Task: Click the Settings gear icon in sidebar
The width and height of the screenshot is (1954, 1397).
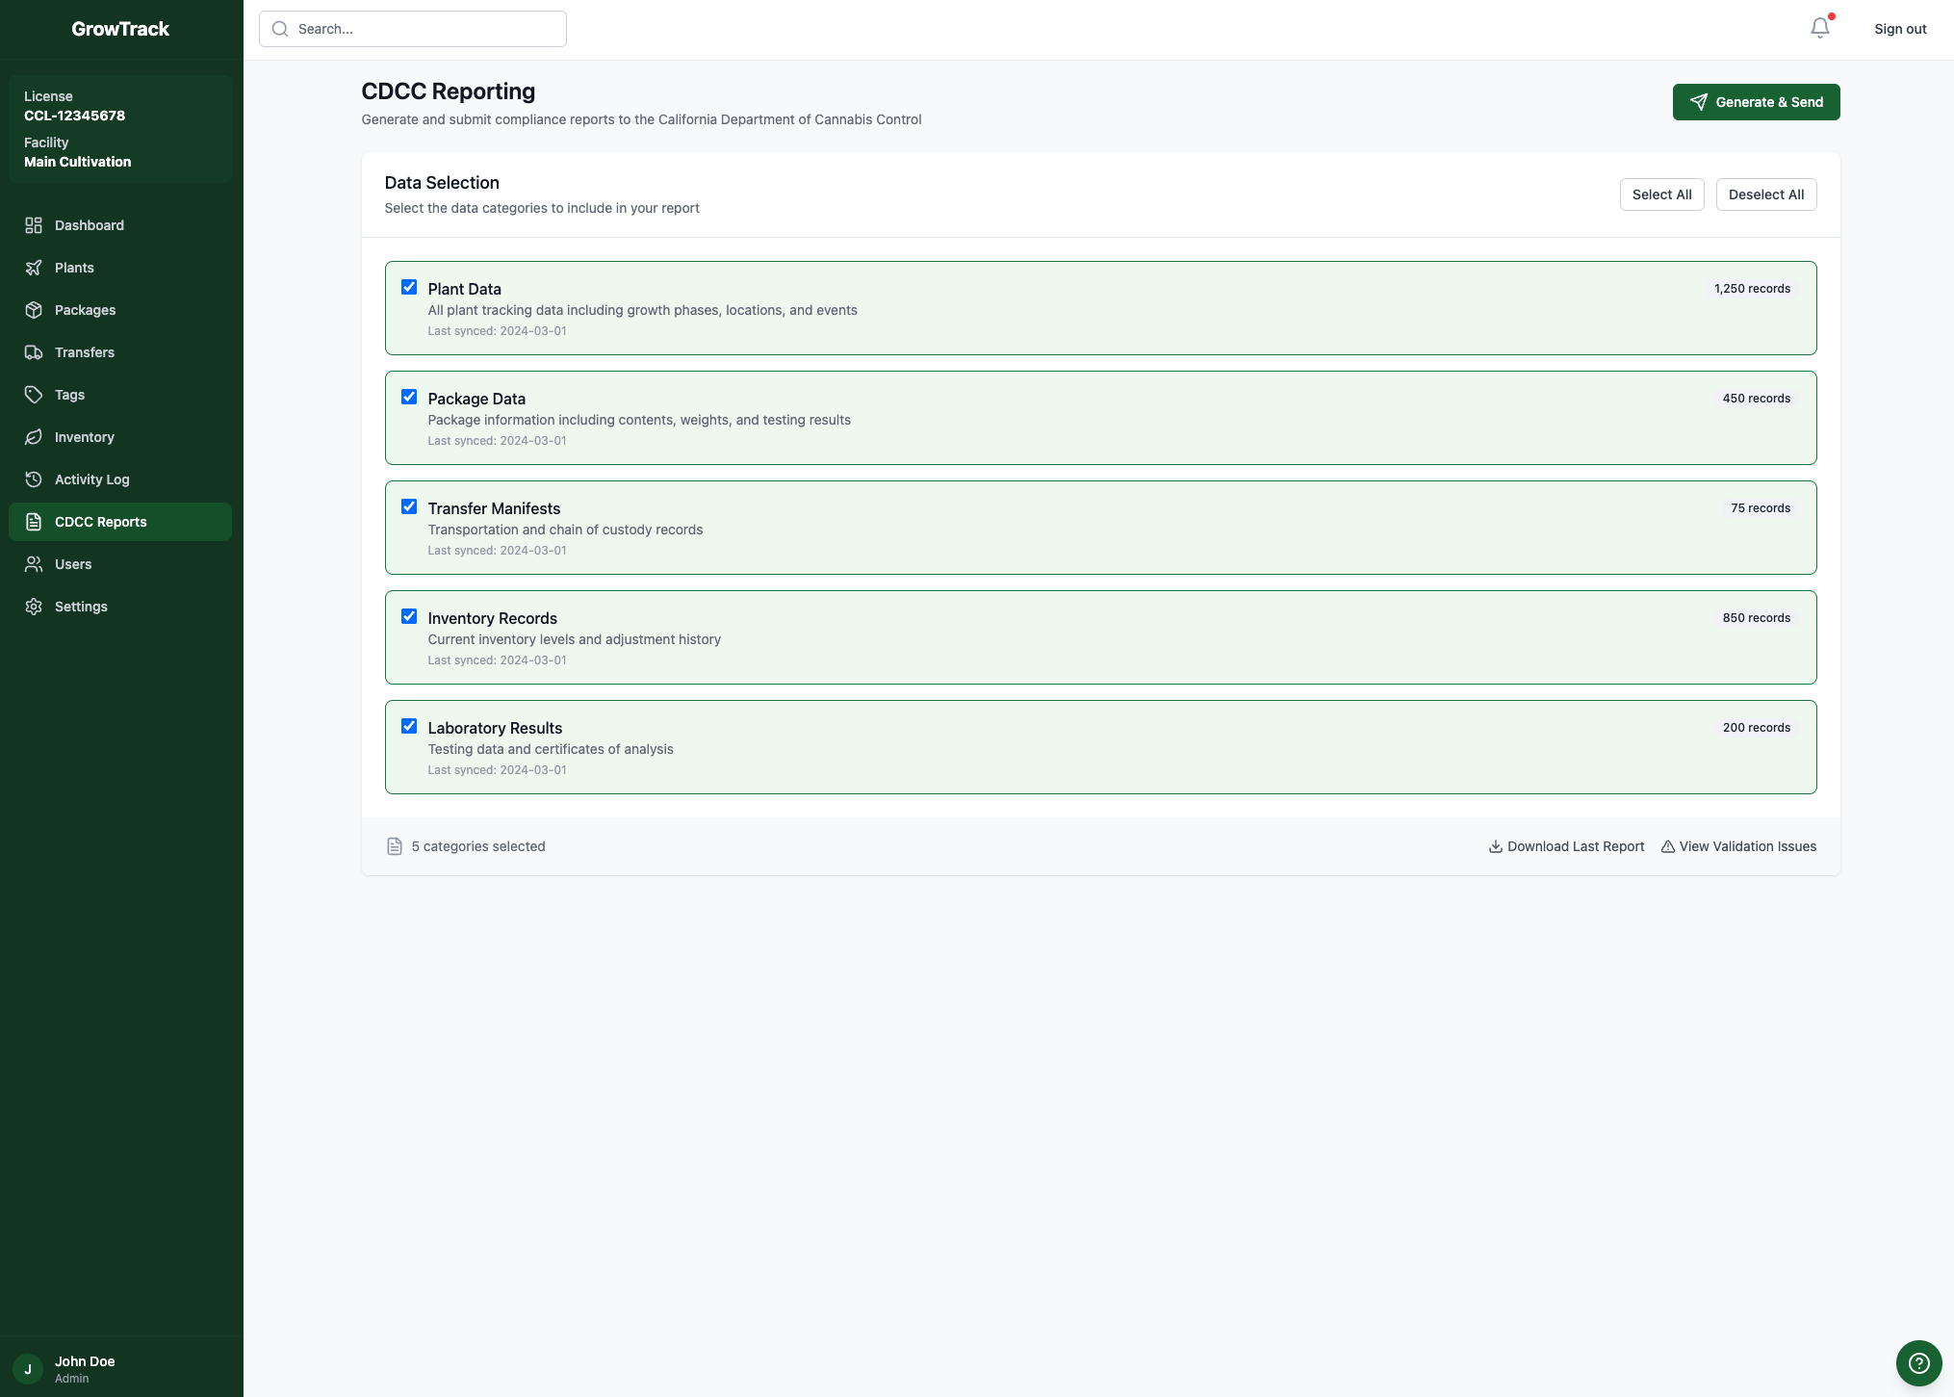Action: [34, 607]
